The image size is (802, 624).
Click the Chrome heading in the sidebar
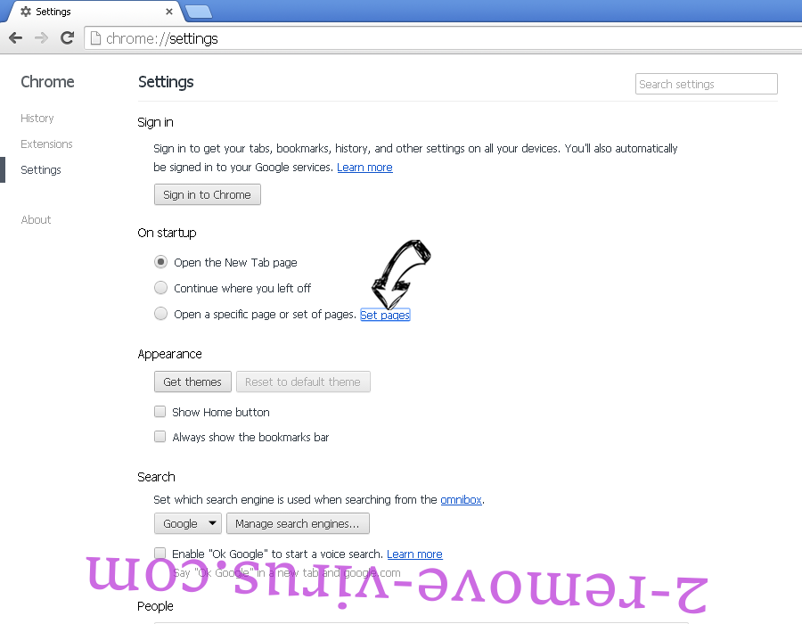click(x=47, y=82)
